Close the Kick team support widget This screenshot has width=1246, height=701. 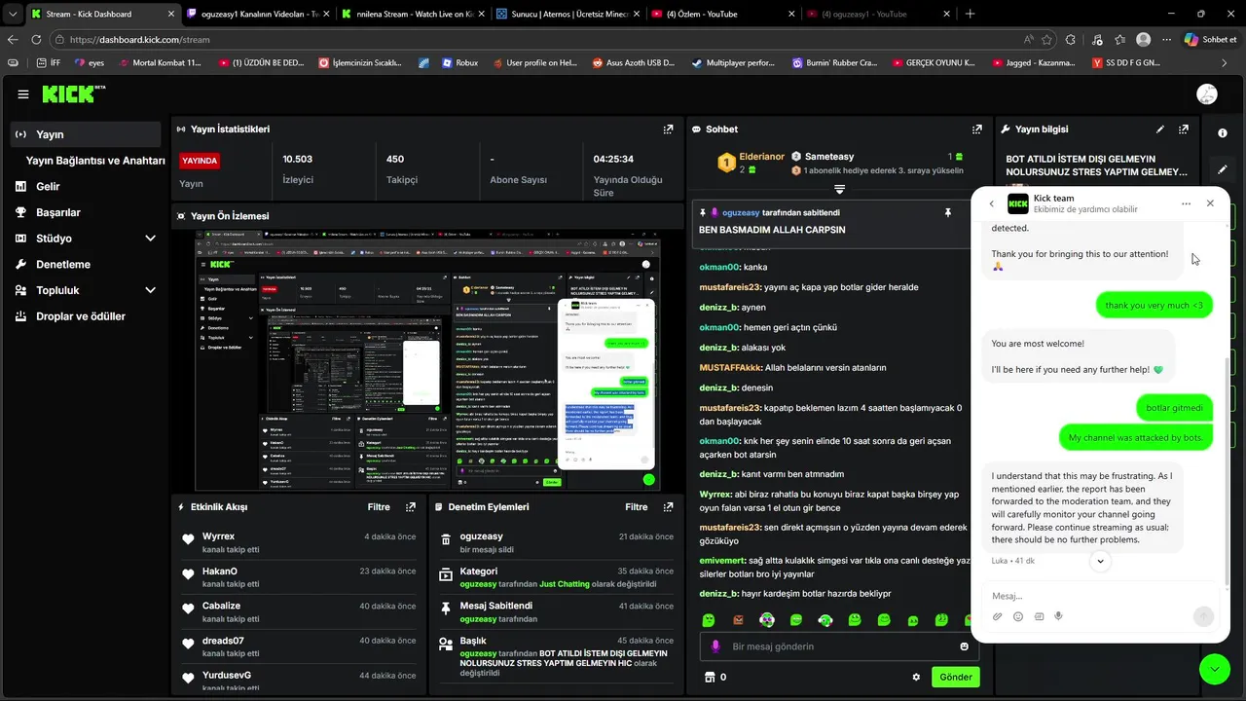1210,203
